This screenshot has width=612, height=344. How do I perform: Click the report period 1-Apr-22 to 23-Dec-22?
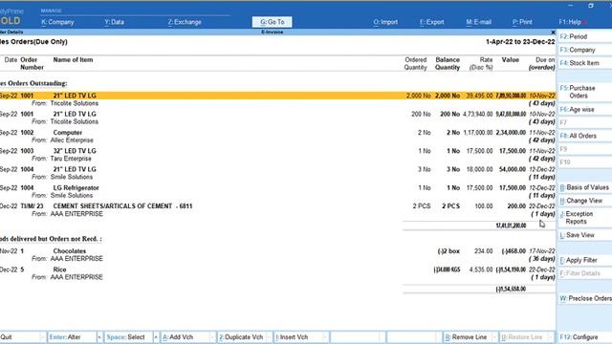click(x=520, y=42)
